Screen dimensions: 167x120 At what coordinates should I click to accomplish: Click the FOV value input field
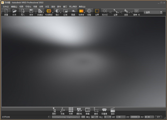pyautogui.click(x=149, y=117)
